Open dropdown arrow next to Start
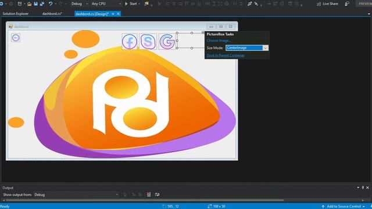The height and width of the screenshot is (209, 372). [139, 4]
